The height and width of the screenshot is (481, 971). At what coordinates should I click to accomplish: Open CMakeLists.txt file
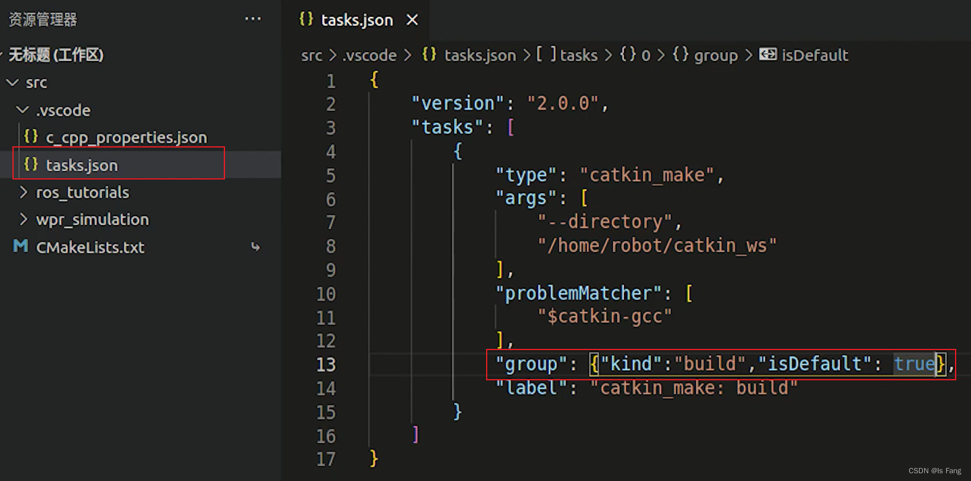click(90, 247)
